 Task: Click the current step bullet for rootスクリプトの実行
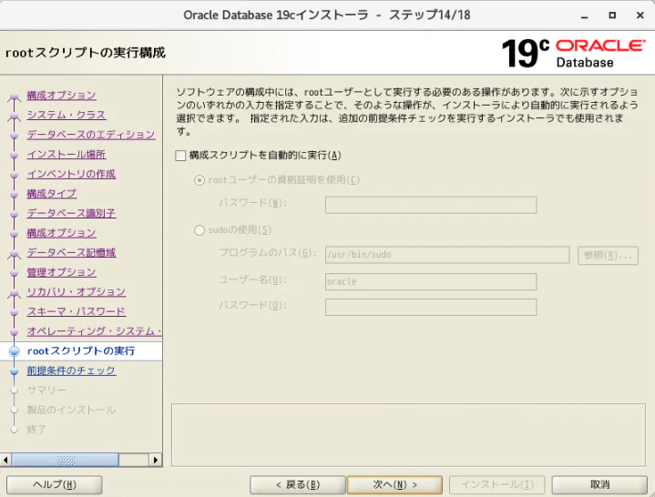[15, 351]
